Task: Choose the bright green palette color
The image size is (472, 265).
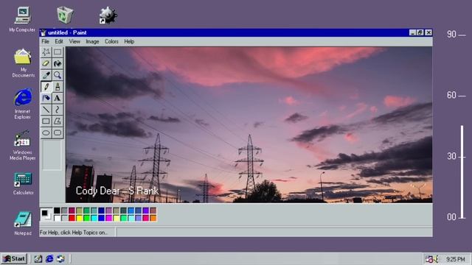Action: tap(86, 218)
